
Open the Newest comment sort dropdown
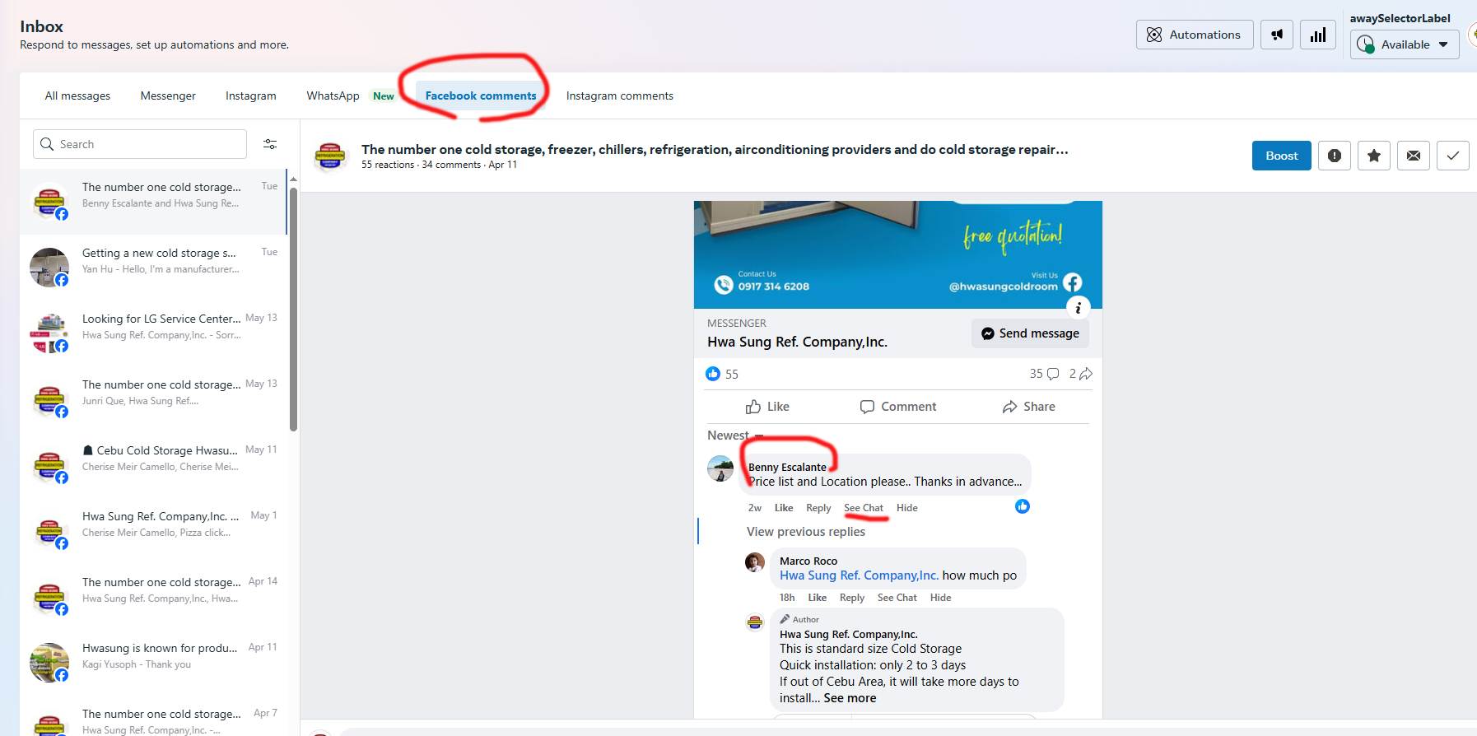pos(735,436)
